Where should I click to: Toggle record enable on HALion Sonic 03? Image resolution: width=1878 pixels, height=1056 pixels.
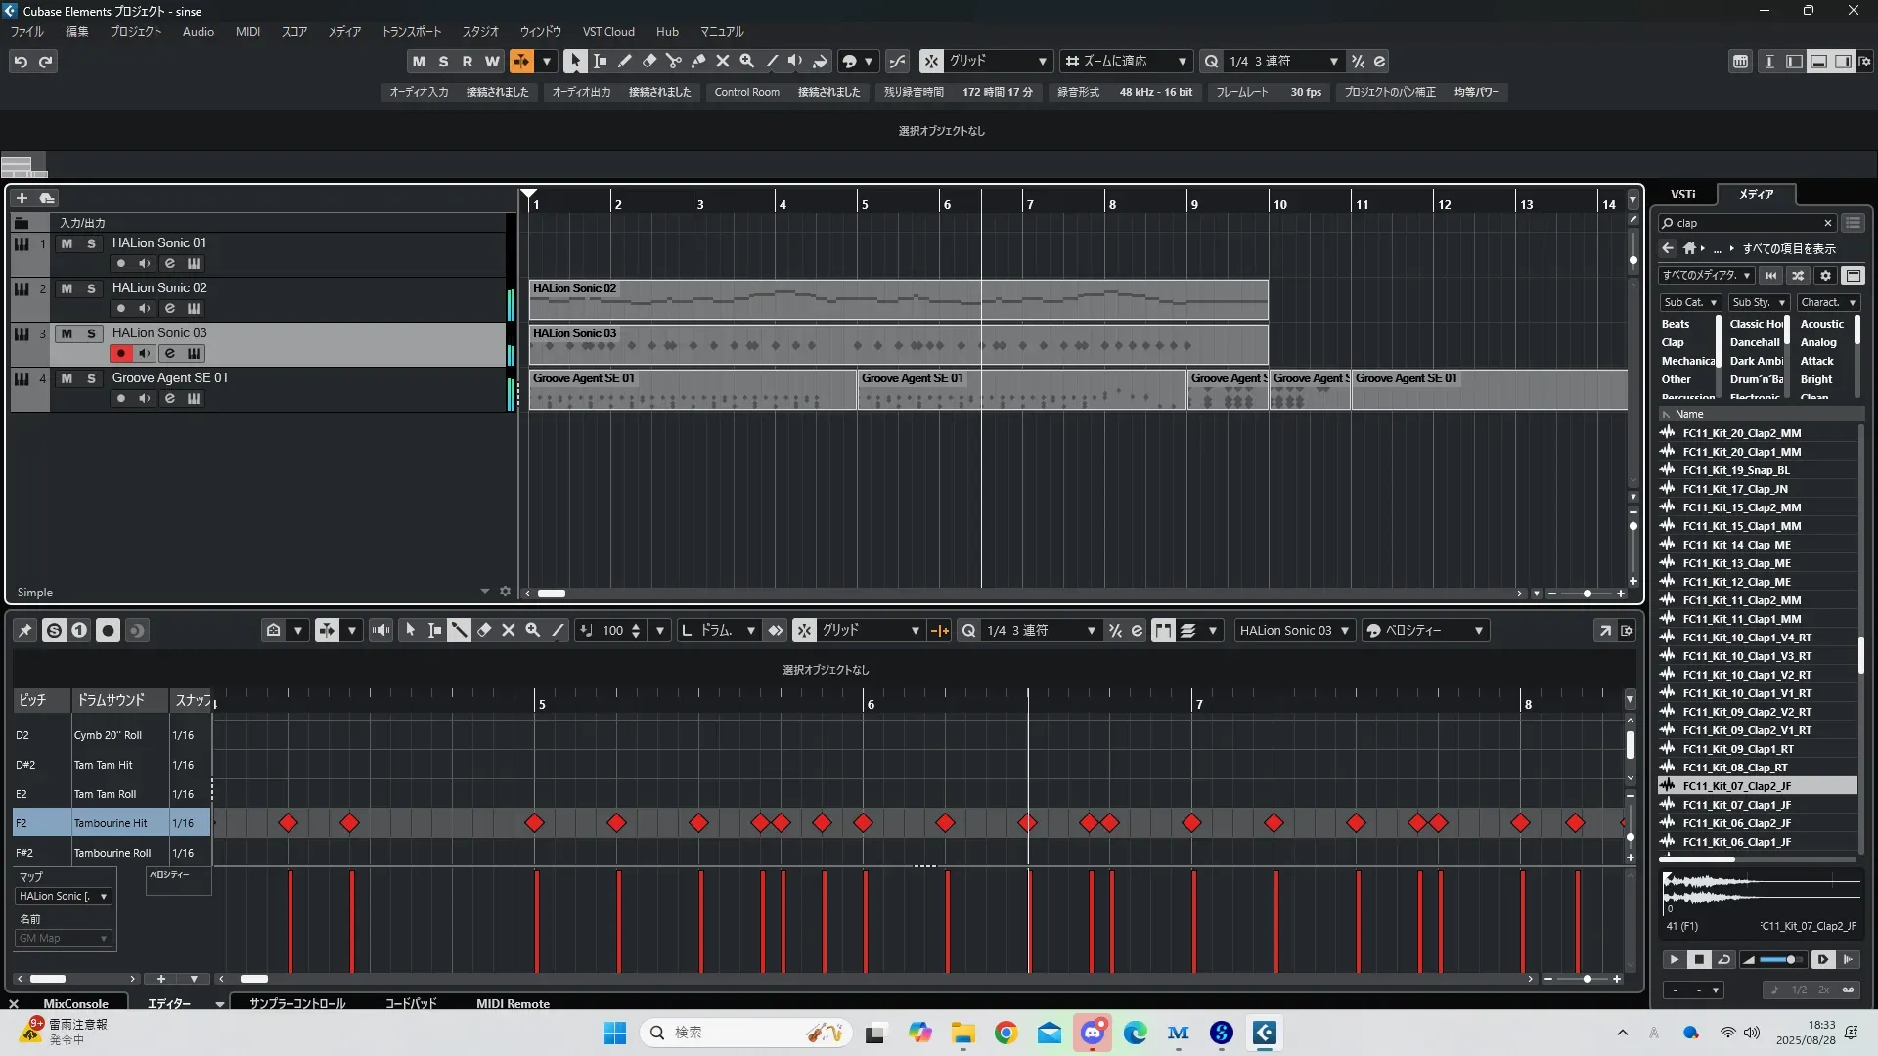click(120, 354)
